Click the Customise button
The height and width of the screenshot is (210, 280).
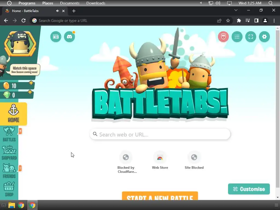pyautogui.click(x=249, y=189)
